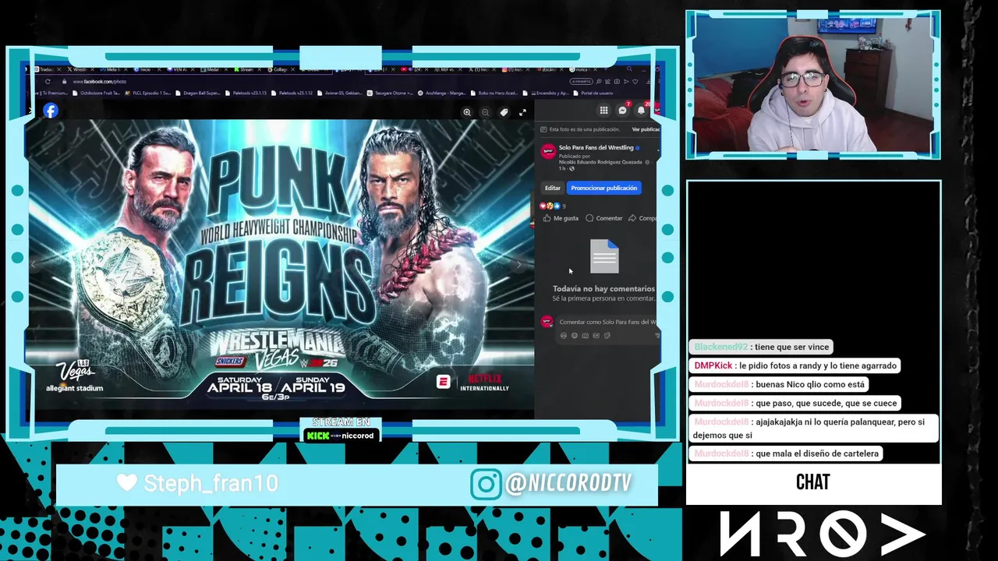Click the post privacy globe icon
Viewport: 998px width, 561px height.
pos(572,168)
